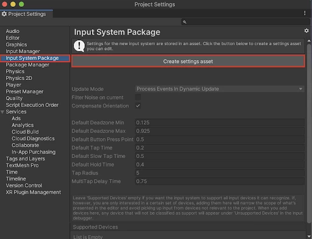
Task: Edit the Default Deadzone Max field
Action: tap(220, 131)
